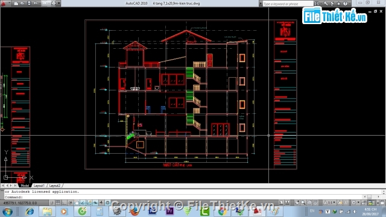This screenshot has height=217, width=386.
Task: Toggle Lineweight display in status bar
Action: [101, 203]
